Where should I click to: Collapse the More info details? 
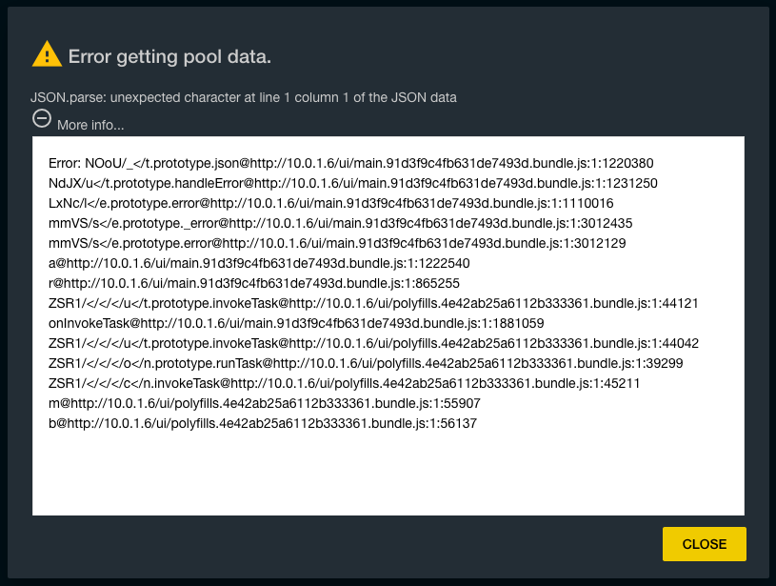(42, 119)
